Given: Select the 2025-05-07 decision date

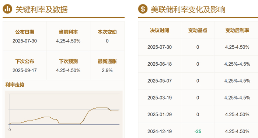Looking at the screenshot, I should [x=160, y=81].
